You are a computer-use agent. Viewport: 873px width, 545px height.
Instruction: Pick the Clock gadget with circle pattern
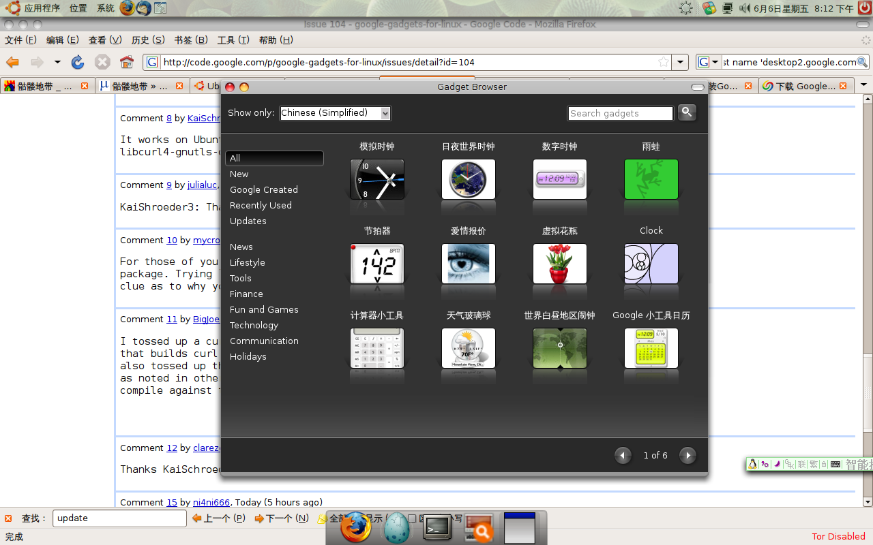coord(651,264)
